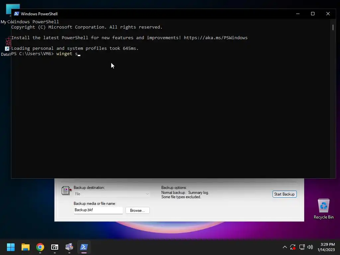Viewport: 340px width, 255px height.
Task: Open 7-Zip from the taskbar
Action: 55,247
